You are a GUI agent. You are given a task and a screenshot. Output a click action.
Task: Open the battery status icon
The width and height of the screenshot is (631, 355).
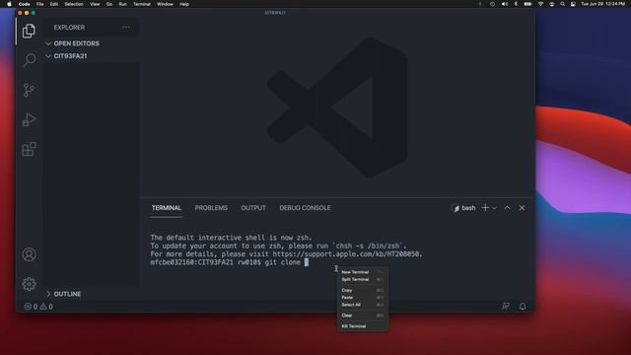point(527,4)
